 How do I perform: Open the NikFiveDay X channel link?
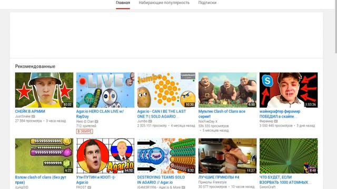(207, 121)
